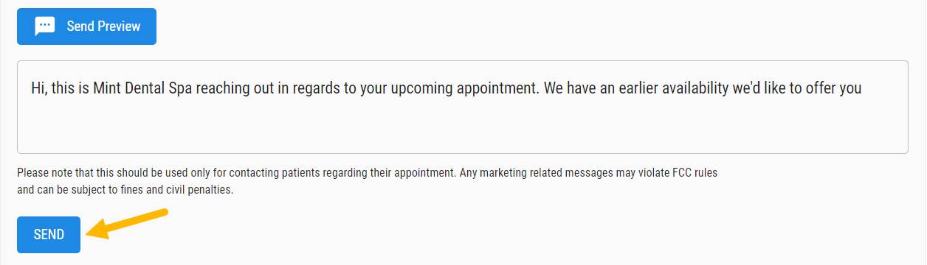927x265 pixels.
Task: Send a preview of the message
Action: coord(86,26)
